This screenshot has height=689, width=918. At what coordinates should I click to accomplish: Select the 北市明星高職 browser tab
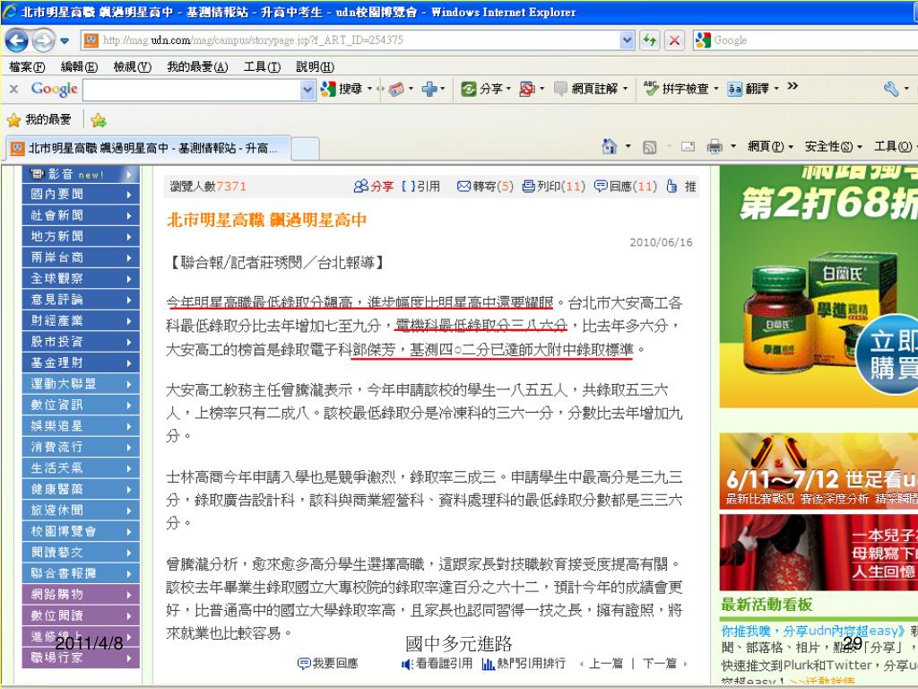(149, 148)
